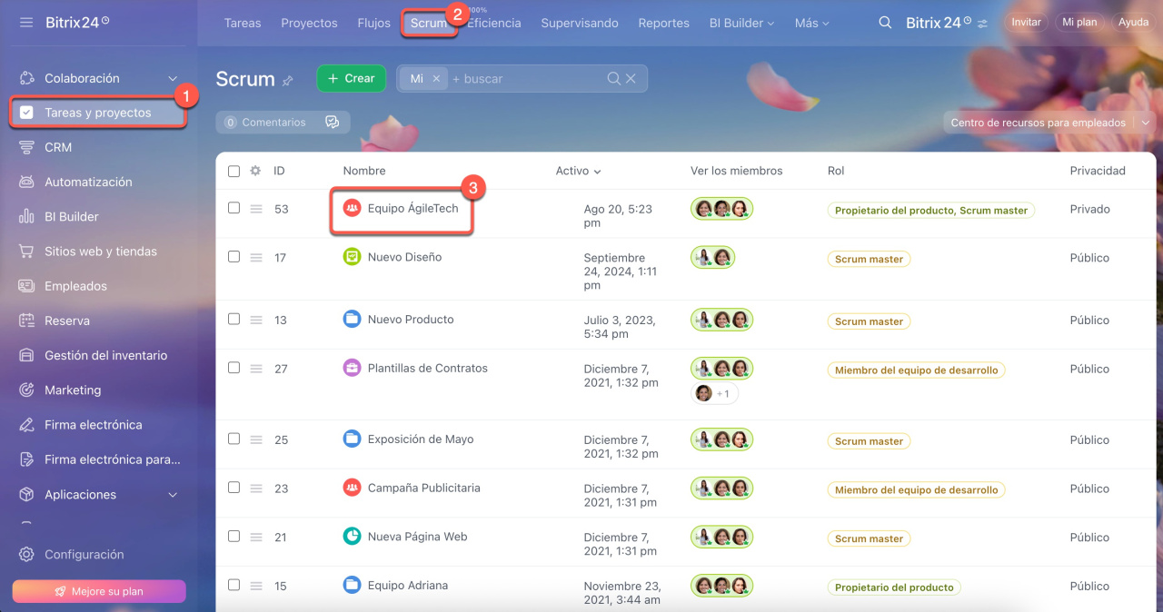Image resolution: width=1163 pixels, height=612 pixels.
Task: Tick the checkbox for Nuevo Producto row
Action: click(x=234, y=319)
